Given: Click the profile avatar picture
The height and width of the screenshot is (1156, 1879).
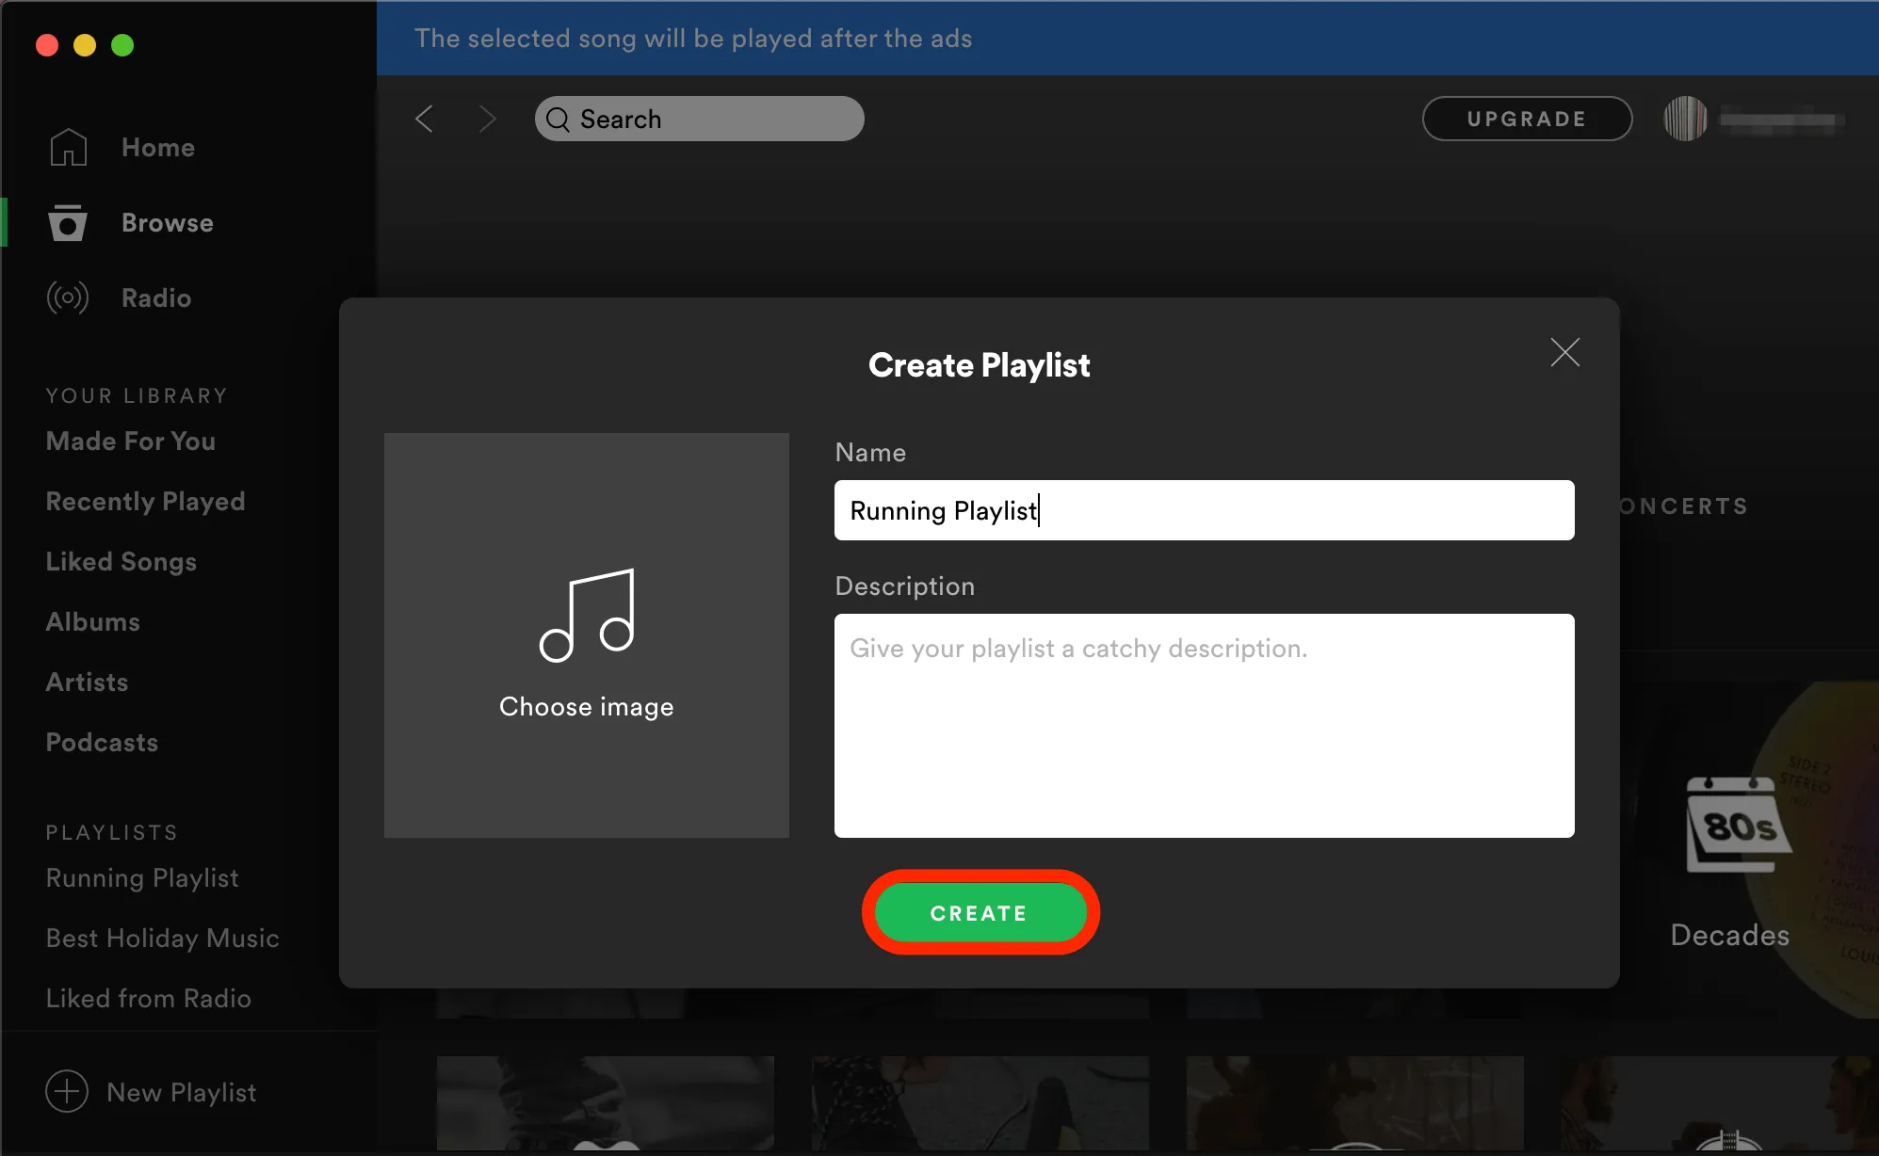Looking at the screenshot, I should pyautogui.click(x=1685, y=120).
